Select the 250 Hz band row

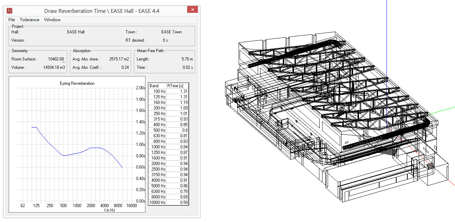(168, 114)
